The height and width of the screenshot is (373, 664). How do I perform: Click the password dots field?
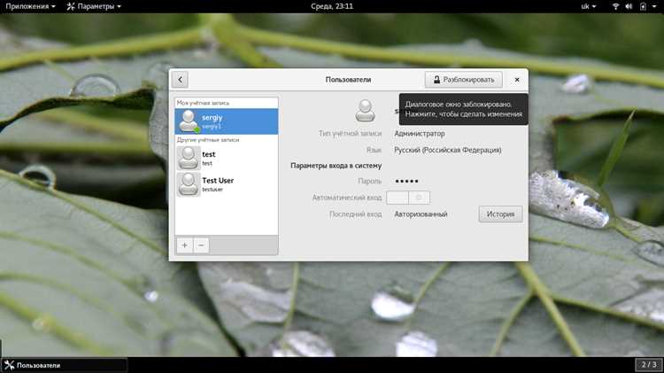[x=406, y=181]
